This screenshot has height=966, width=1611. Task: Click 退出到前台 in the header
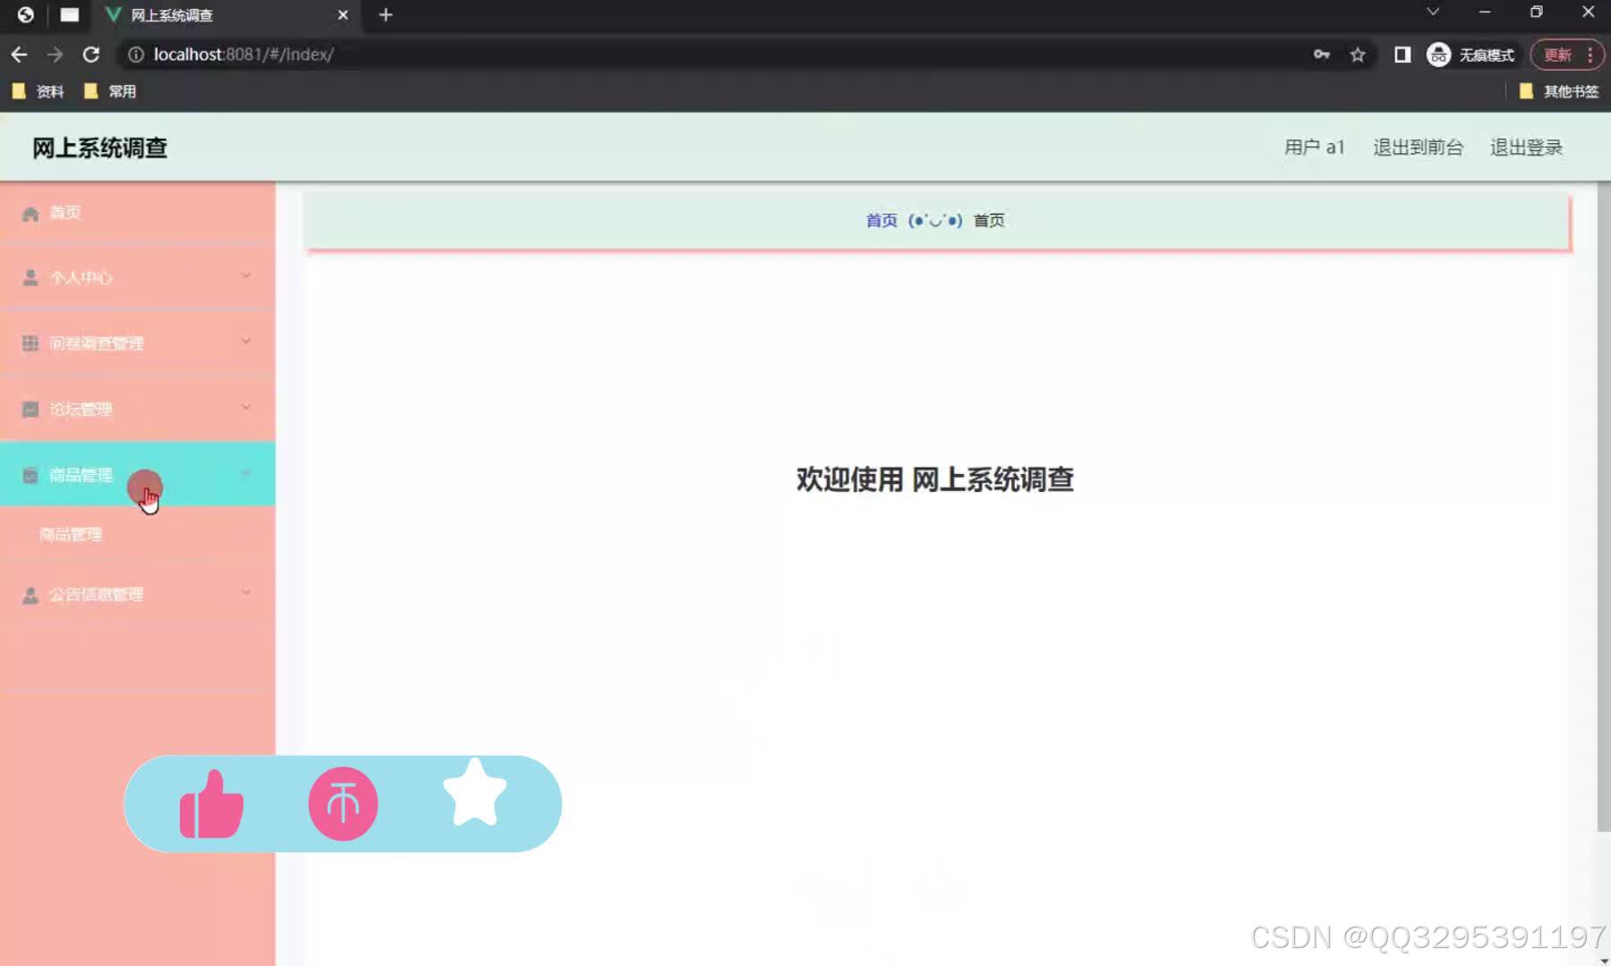(x=1419, y=148)
